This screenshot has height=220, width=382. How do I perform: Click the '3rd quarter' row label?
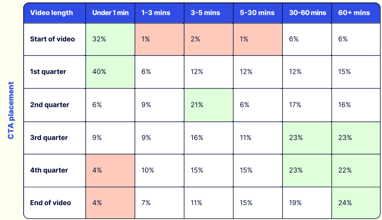(x=49, y=137)
